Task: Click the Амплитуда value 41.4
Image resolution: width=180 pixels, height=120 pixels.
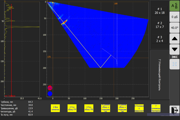Action: [30, 112]
